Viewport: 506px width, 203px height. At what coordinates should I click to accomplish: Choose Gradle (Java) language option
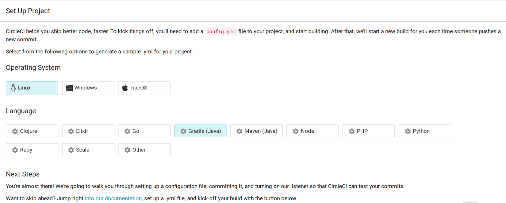pos(200,131)
